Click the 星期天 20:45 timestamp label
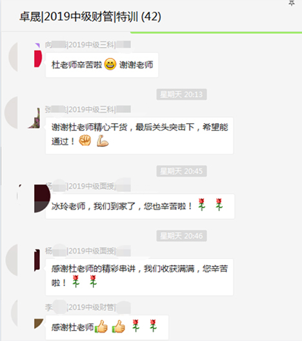 [x=181, y=171]
